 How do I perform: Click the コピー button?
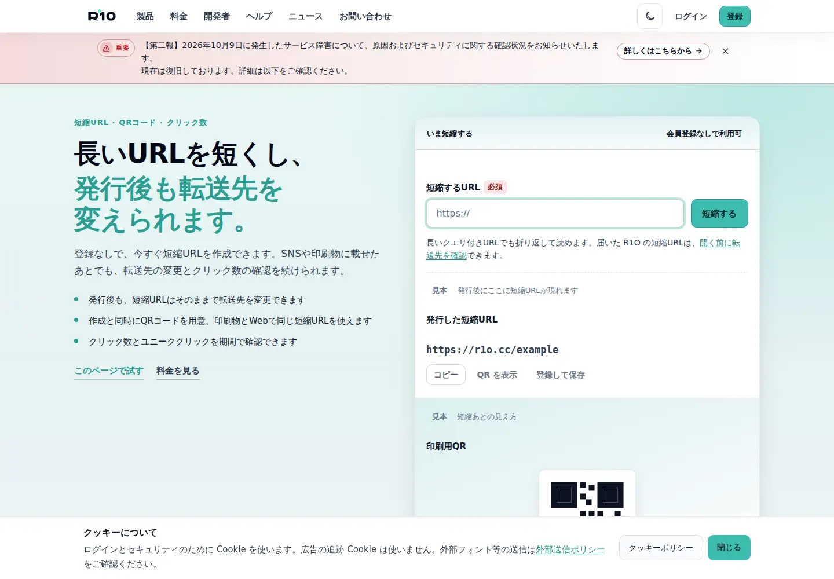coord(446,375)
